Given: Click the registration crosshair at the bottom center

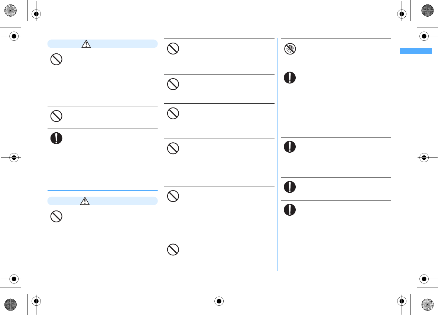Looking at the screenshot, I should 219,301.
